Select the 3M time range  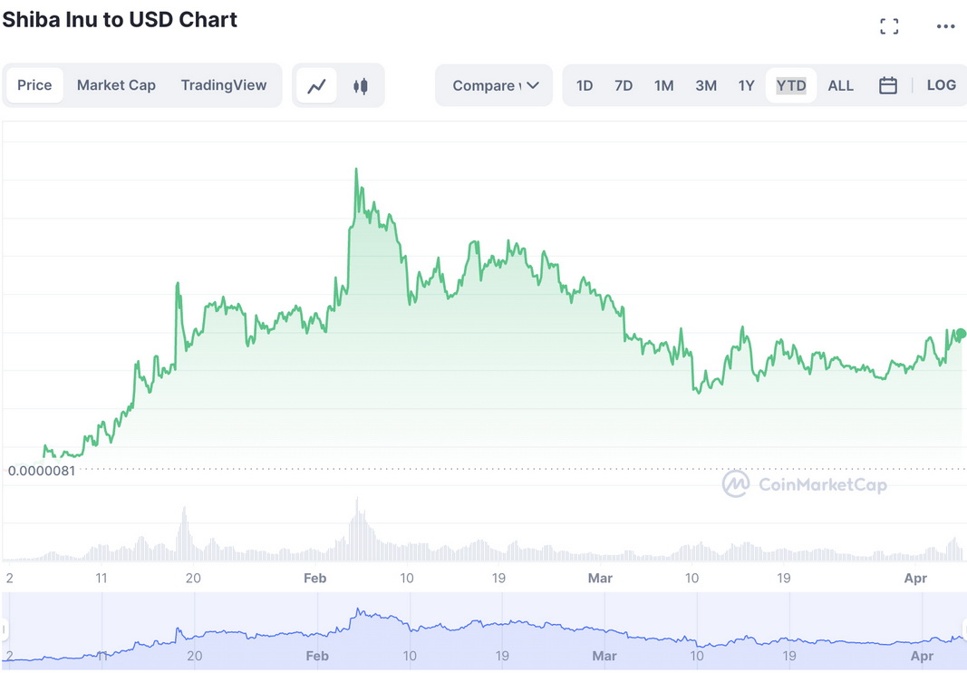(706, 85)
